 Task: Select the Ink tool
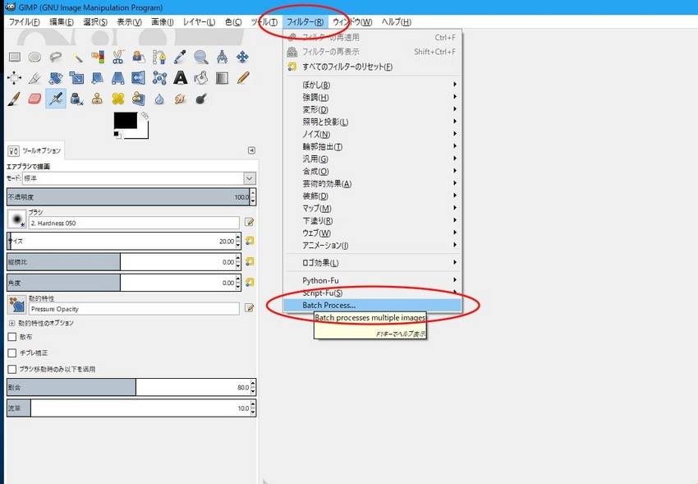point(76,99)
